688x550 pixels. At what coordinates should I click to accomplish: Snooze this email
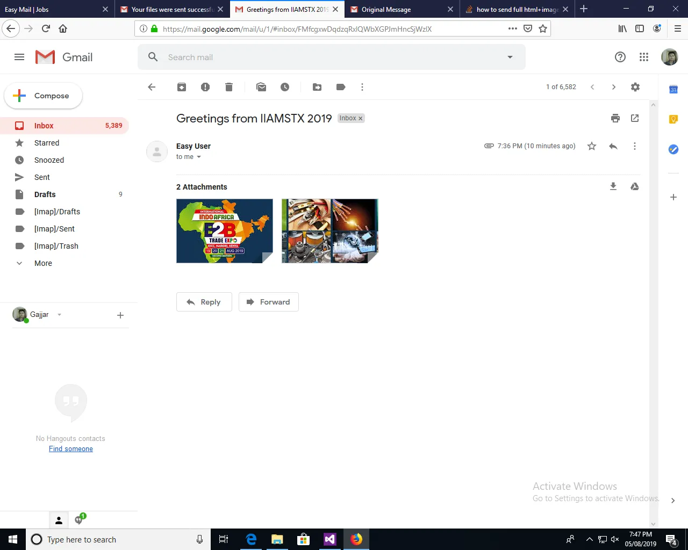coord(285,87)
